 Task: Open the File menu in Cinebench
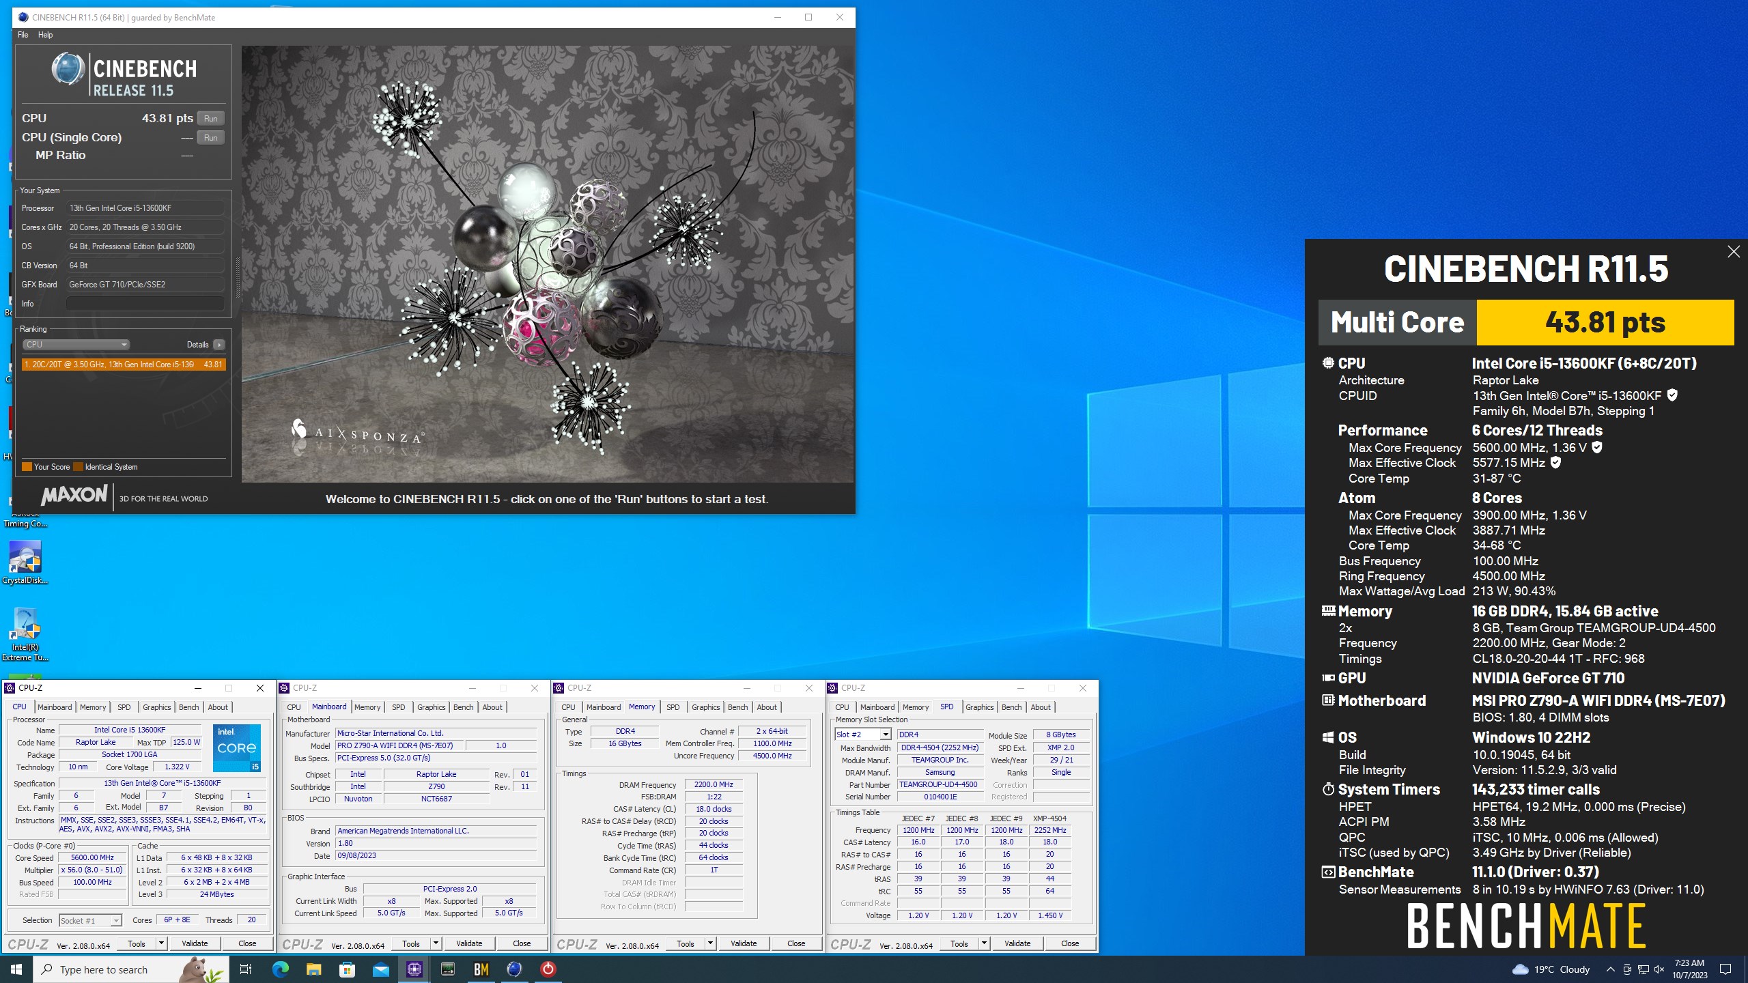coord(23,35)
